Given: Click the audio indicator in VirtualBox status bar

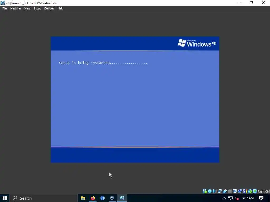Looking at the screenshot, I should point(215,191).
